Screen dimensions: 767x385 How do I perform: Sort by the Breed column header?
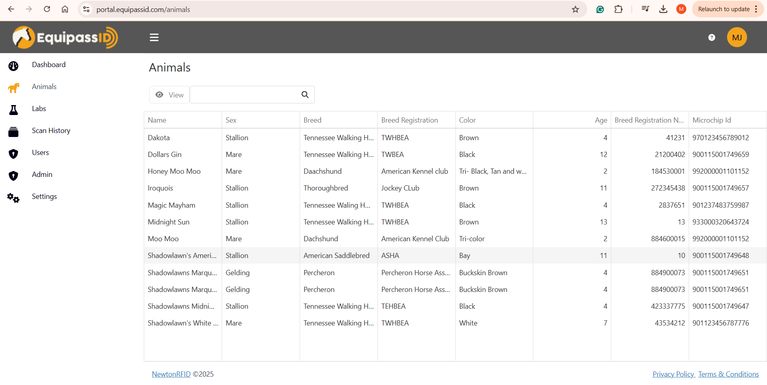339,120
